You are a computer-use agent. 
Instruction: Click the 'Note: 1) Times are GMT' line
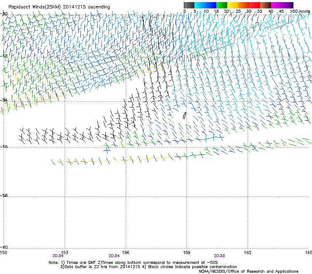133,263
